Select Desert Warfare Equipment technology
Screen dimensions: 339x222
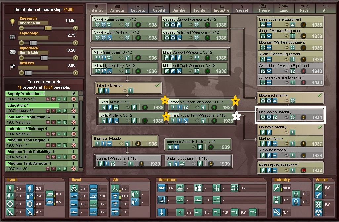click(290, 22)
